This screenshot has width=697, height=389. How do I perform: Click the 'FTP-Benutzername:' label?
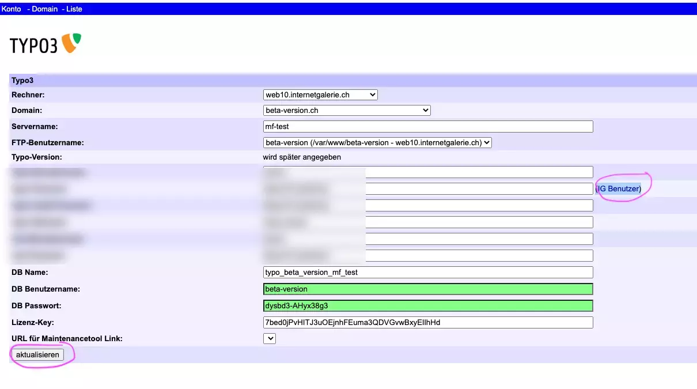tap(48, 142)
